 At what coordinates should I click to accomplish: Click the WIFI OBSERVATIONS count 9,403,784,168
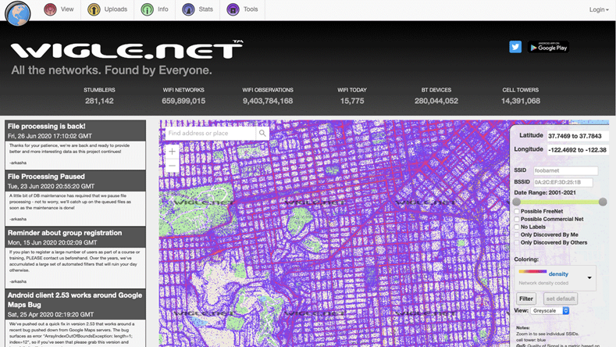pos(268,101)
